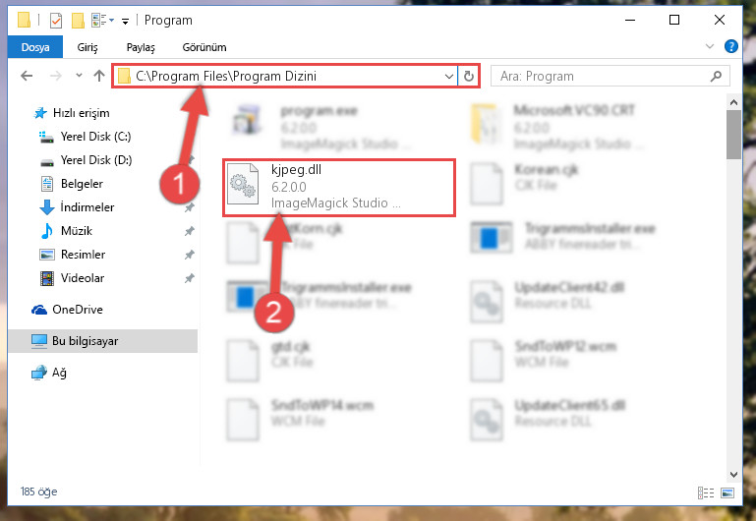756x521 pixels.
Task: Open the Paylaş ribbon tab
Action: tap(141, 47)
